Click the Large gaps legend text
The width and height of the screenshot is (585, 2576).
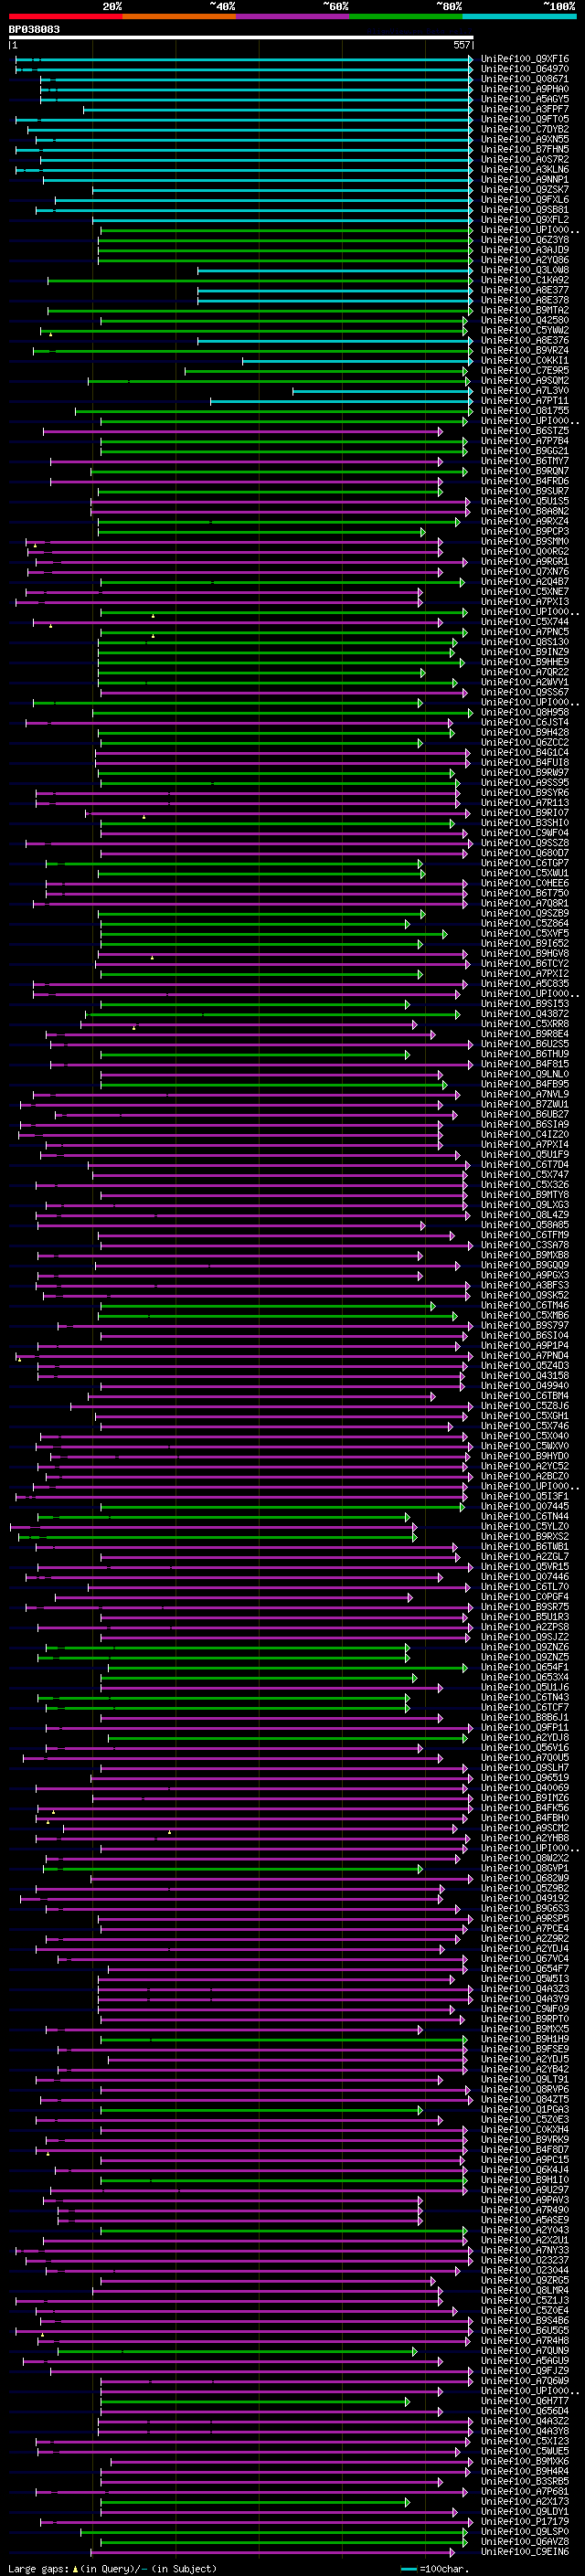point(112,2568)
